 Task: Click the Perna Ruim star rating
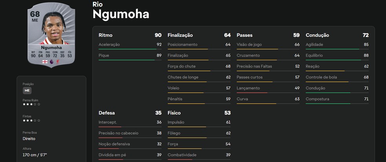click(31, 104)
